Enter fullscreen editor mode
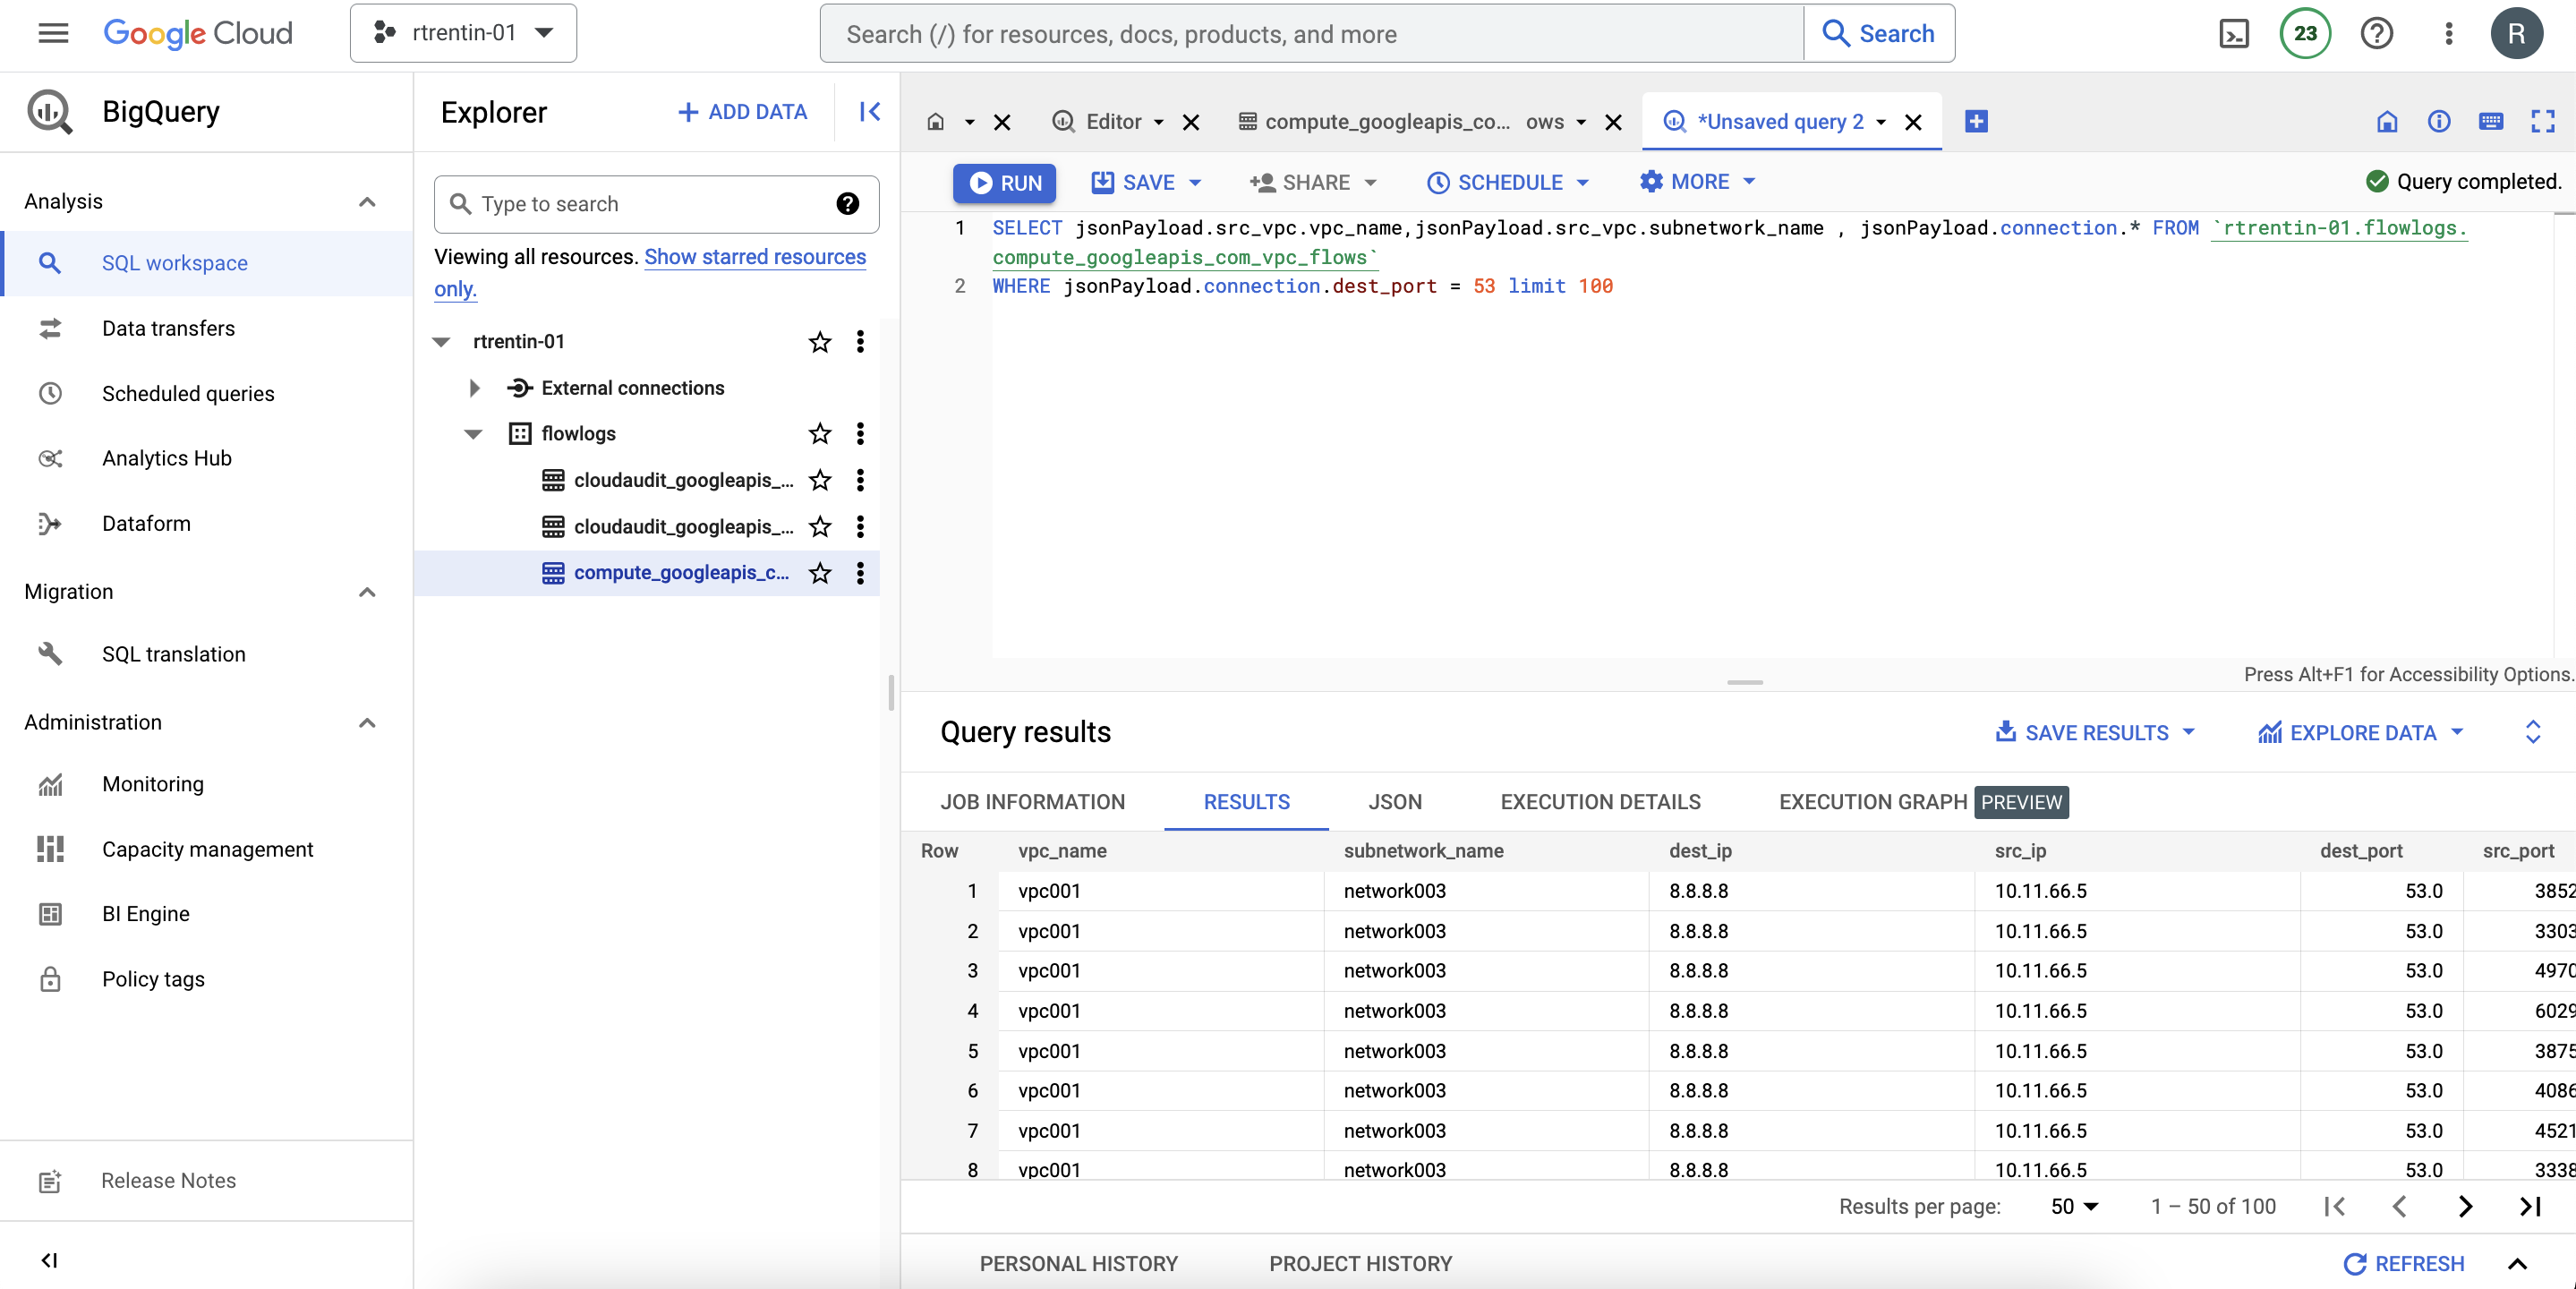 2544,122
